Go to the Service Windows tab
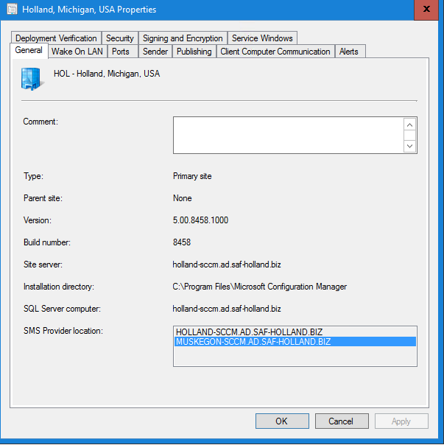The image size is (444, 445). tap(262, 38)
